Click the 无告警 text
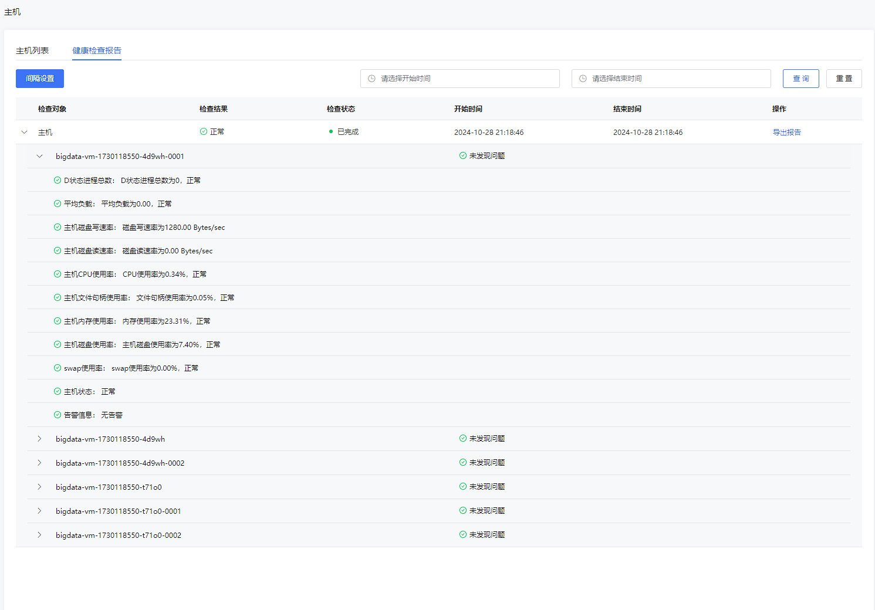875x610 pixels. 112,415
